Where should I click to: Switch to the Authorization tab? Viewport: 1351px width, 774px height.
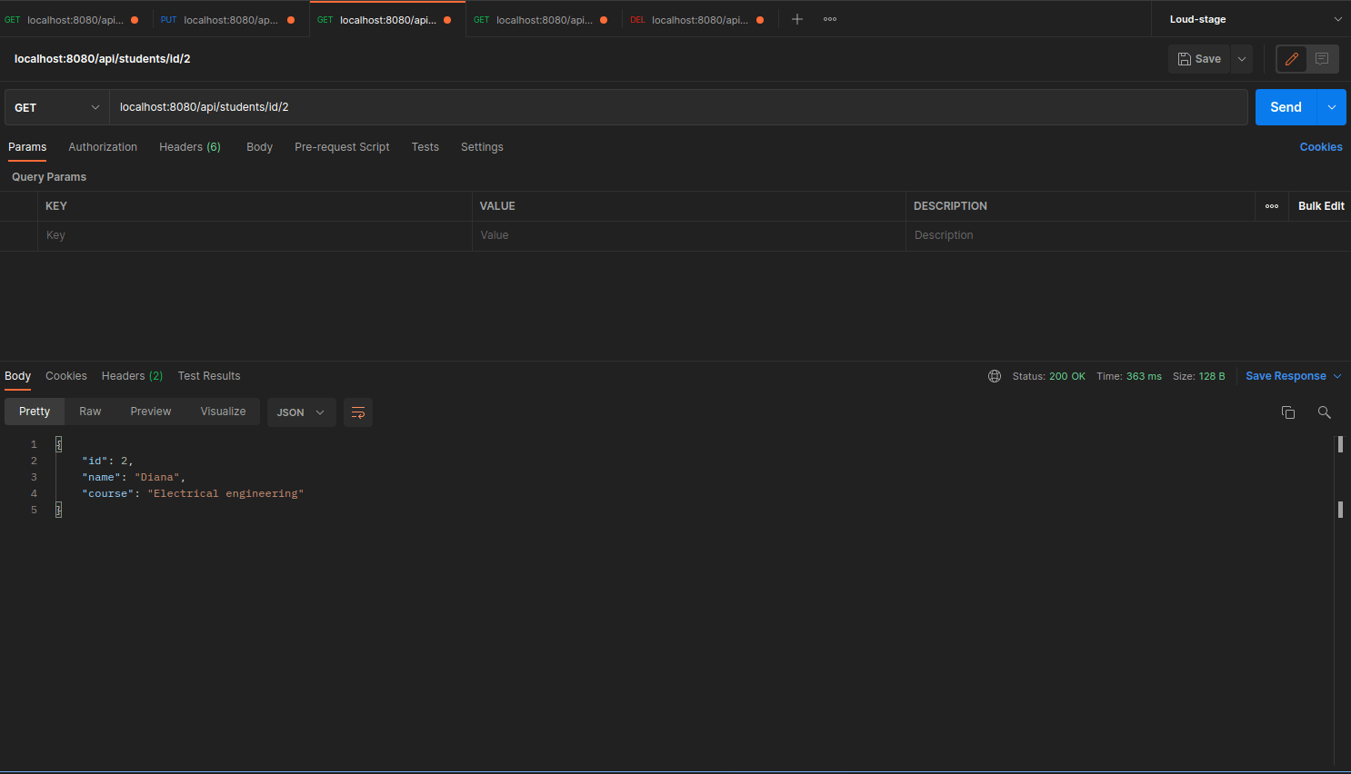103,147
